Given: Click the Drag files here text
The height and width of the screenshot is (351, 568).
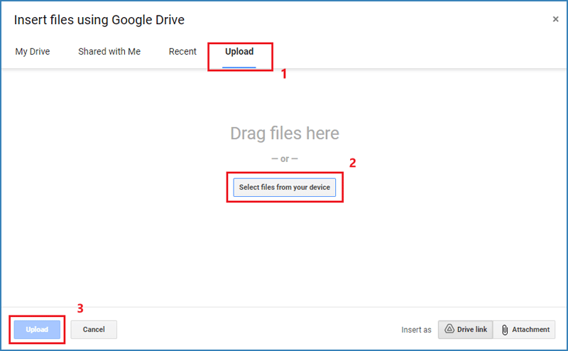Looking at the screenshot, I should point(285,134).
